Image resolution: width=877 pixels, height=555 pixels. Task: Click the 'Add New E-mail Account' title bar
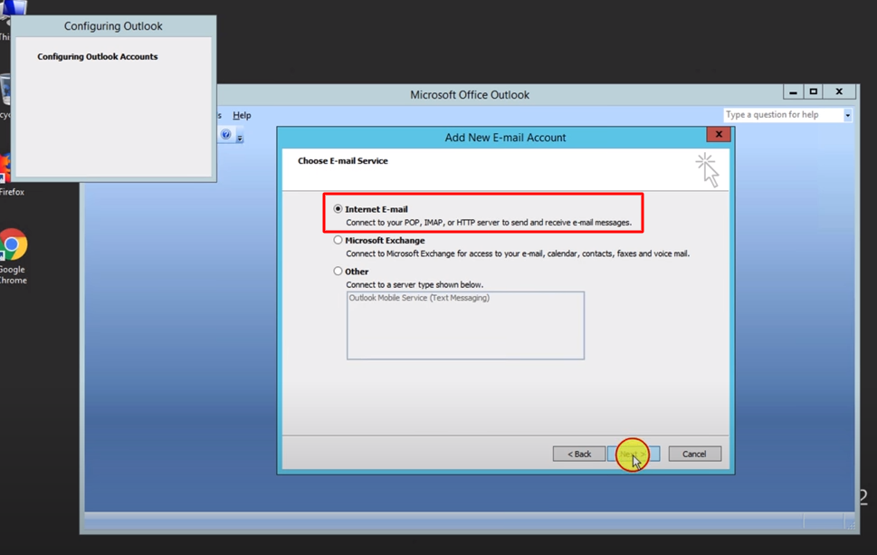pos(505,138)
